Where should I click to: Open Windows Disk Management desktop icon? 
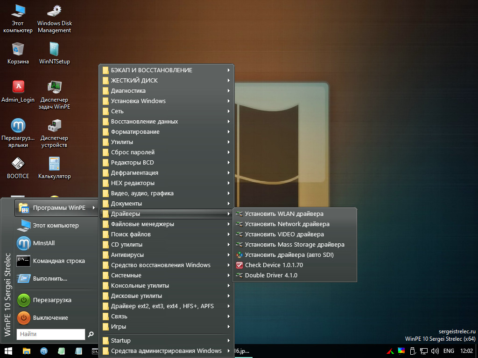pos(54,18)
